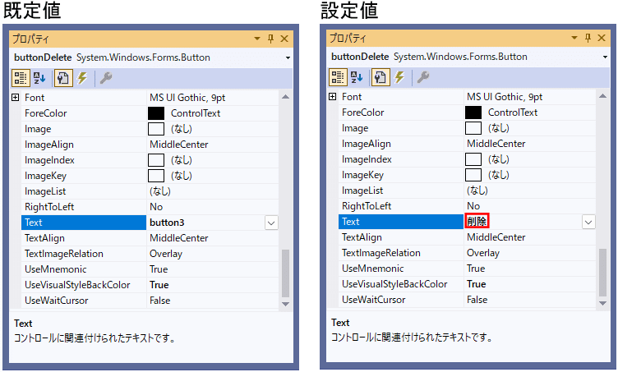Click Properties page icon in left panel toolbar
The width and height of the screenshot is (618, 372).
[x=63, y=78]
